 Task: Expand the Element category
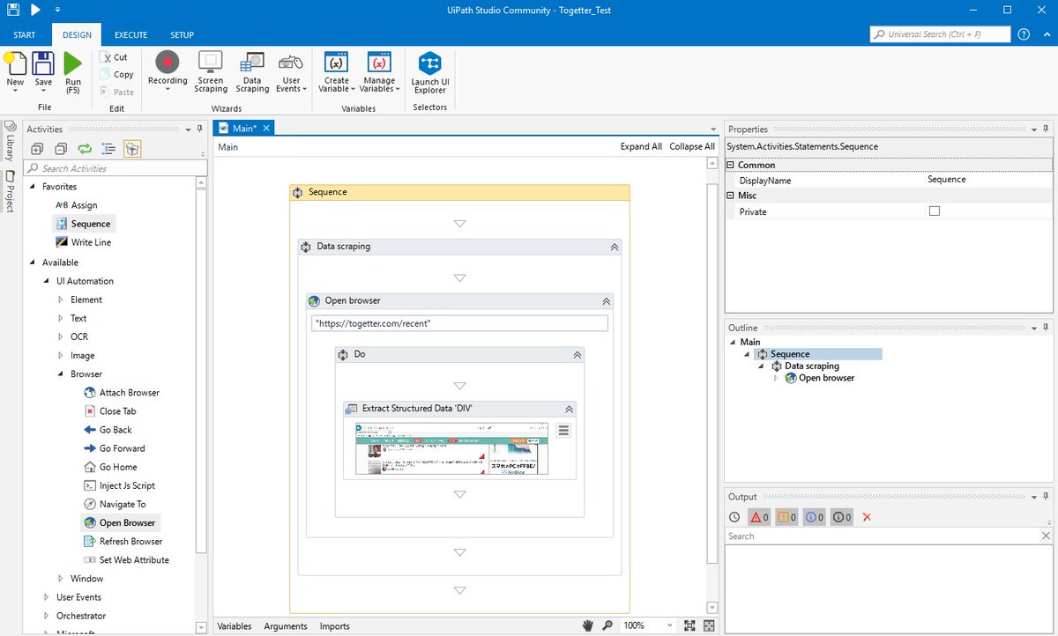pyautogui.click(x=60, y=300)
